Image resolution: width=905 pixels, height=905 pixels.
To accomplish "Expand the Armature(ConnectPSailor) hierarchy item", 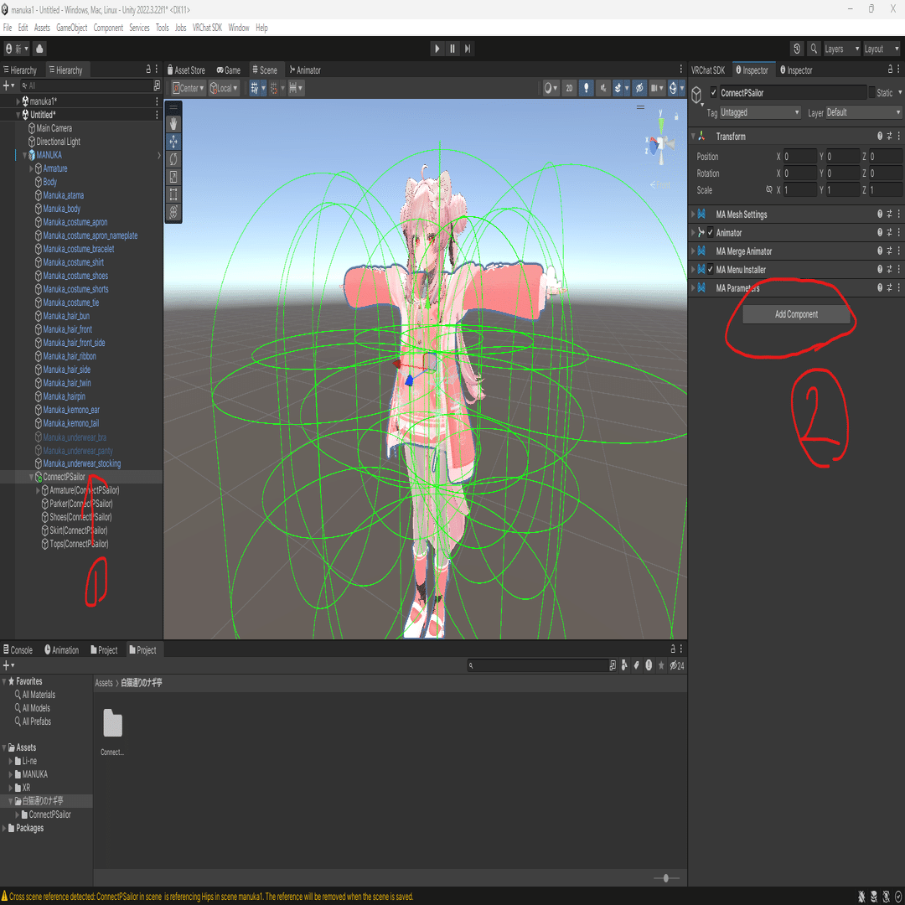I will (x=38, y=490).
